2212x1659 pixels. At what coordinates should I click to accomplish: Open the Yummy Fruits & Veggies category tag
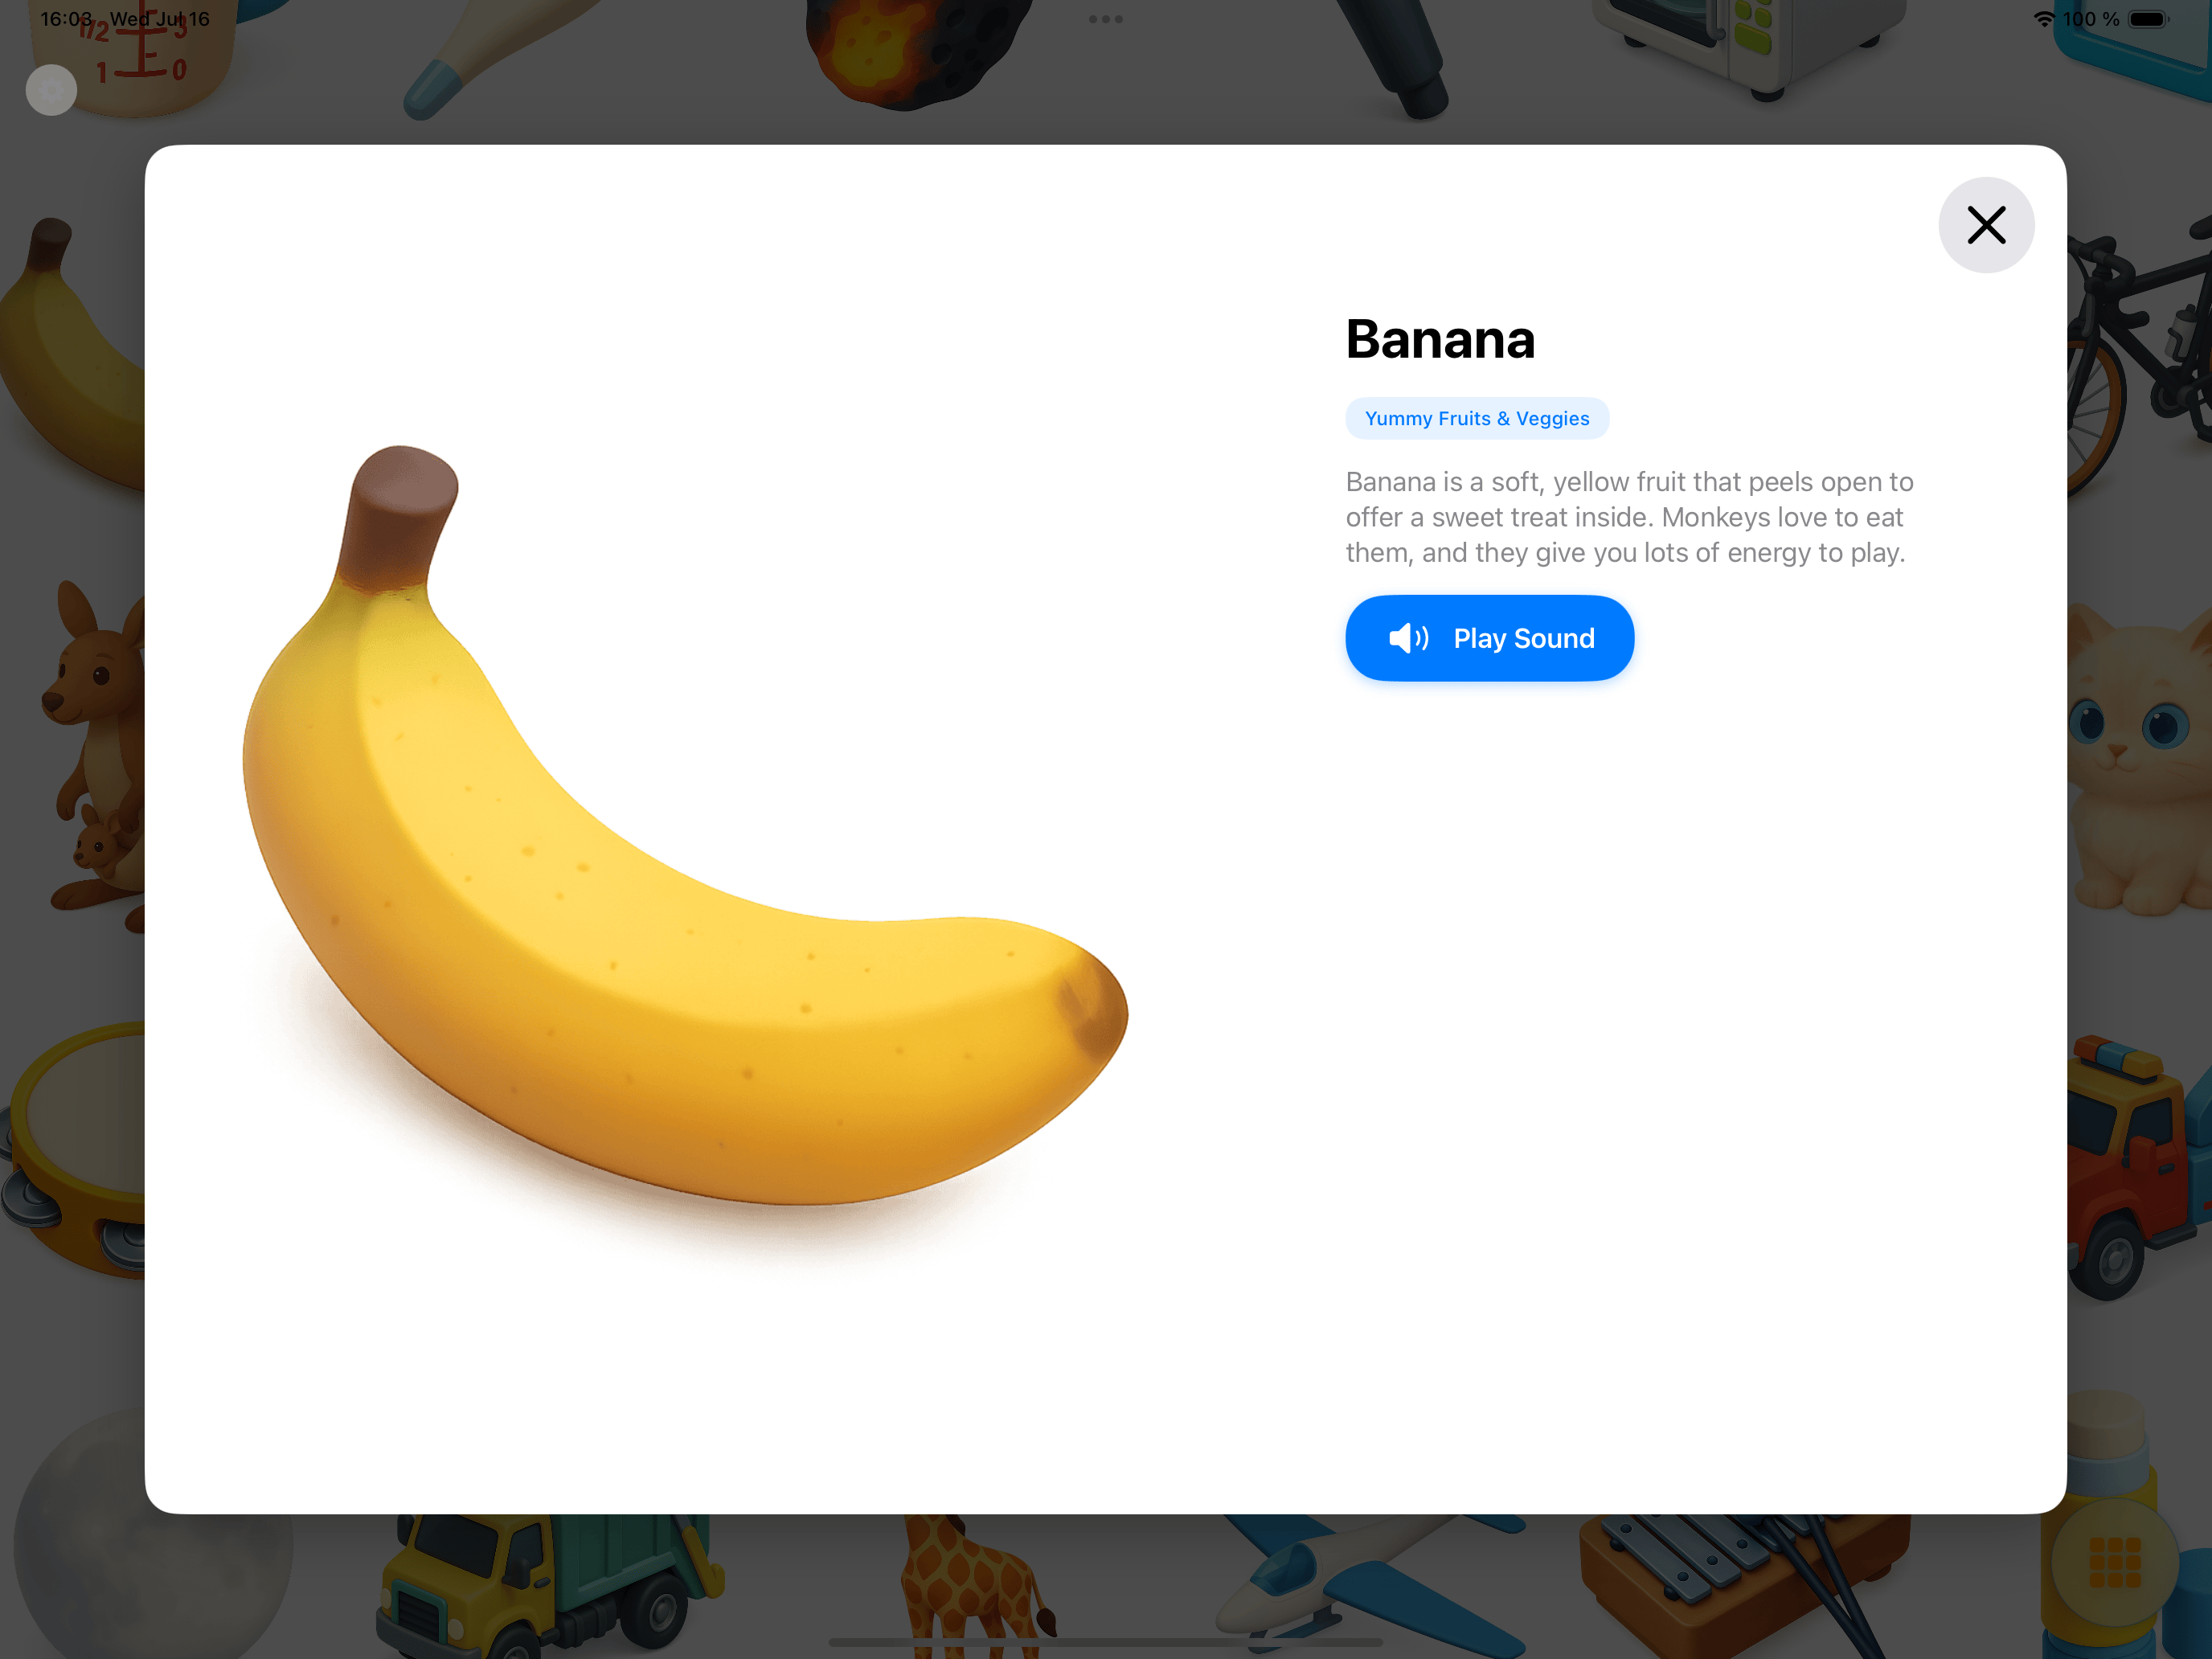pos(1477,418)
